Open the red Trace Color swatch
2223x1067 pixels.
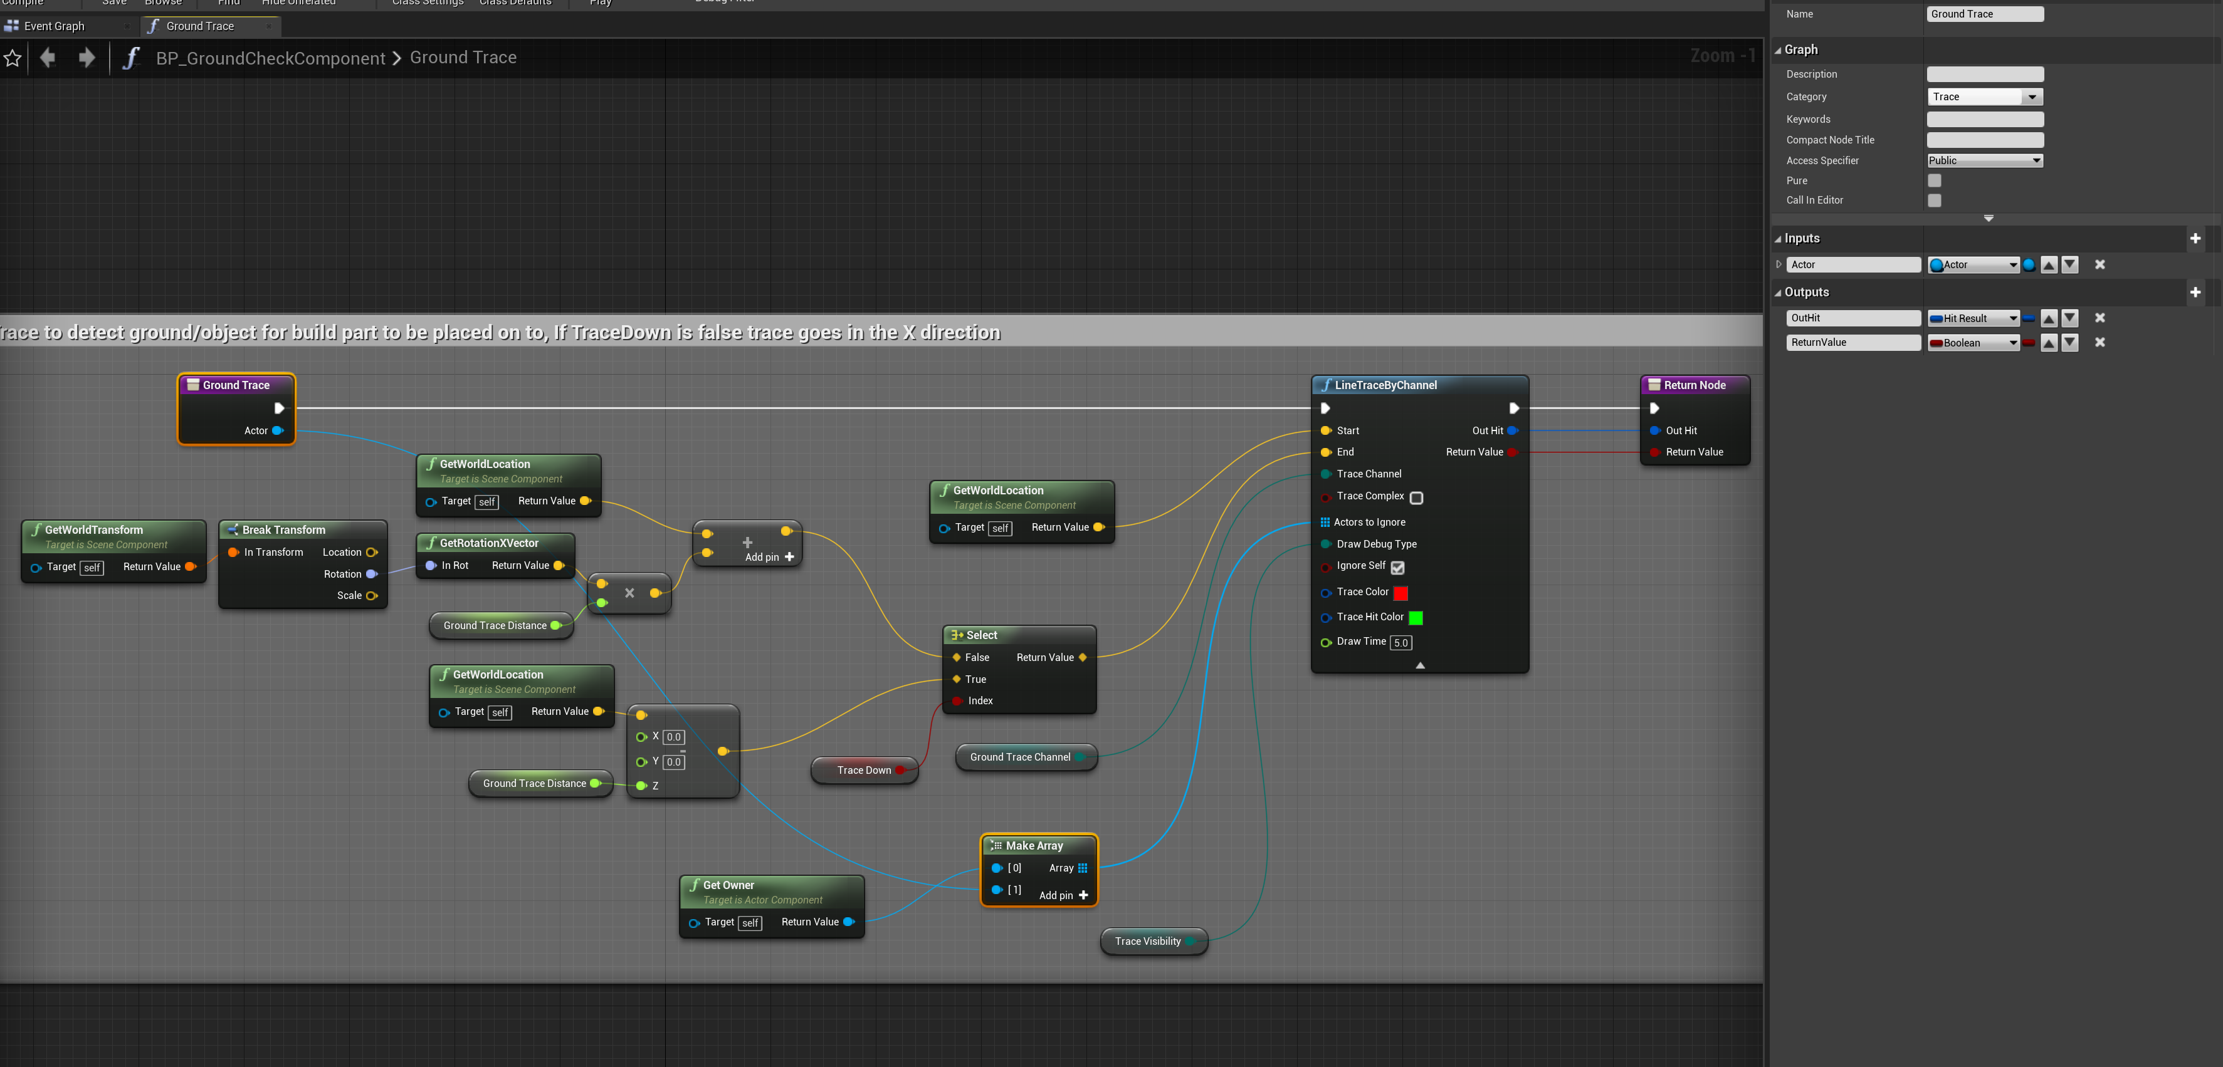(1401, 593)
